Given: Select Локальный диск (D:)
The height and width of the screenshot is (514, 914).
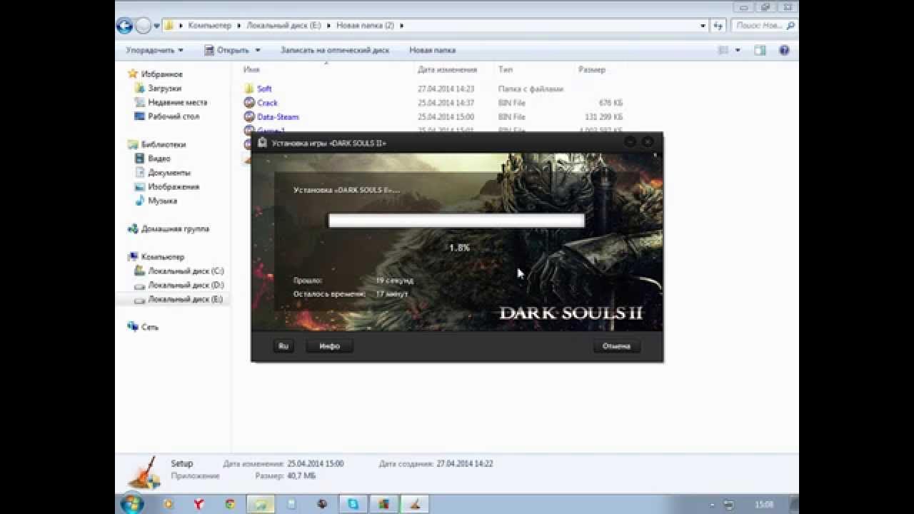Looking at the screenshot, I should 179,286.
